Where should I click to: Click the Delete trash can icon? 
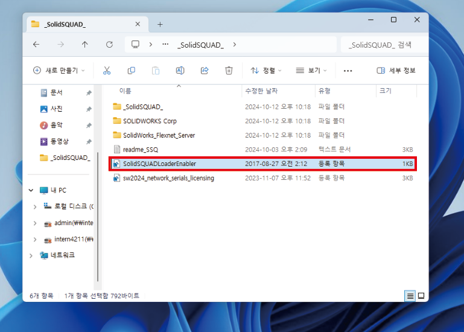pyautogui.click(x=229, y=71)
